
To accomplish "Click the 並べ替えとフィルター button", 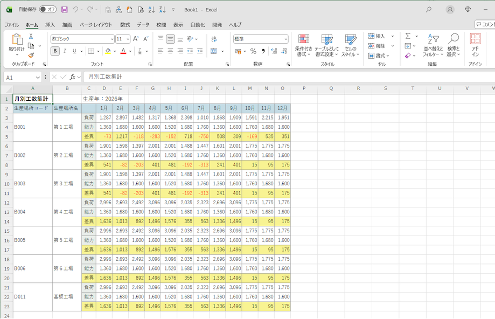I will pos(433,45).
